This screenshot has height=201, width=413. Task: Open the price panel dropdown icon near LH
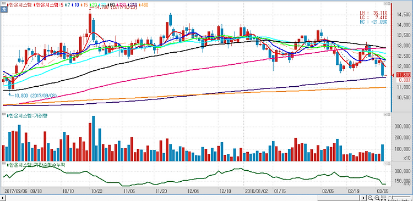(384, 3)
